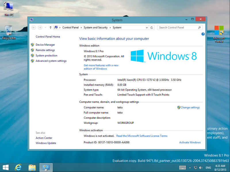
Task: Click Get more features with new edition link
Action: pyautogui.click(x=101, y=67)
